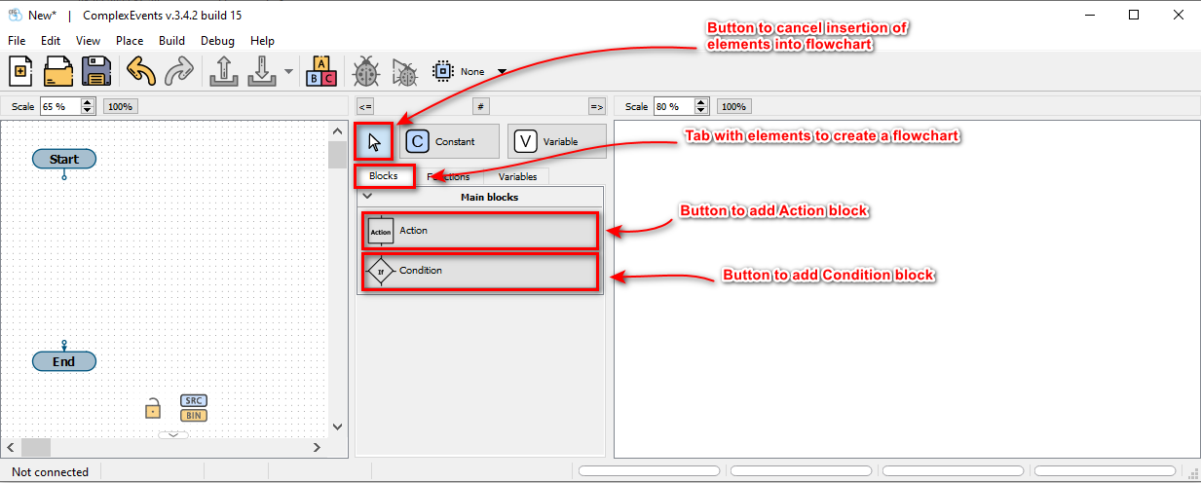Open the dropdown arrow next to download icon
The width and height of the screenshot is (1201, 483).
(x=288, y=72)
